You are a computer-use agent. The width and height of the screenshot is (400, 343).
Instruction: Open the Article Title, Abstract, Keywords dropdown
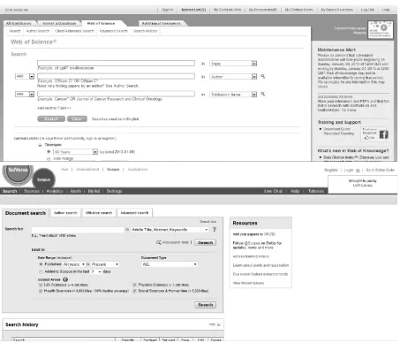point(170,230)
